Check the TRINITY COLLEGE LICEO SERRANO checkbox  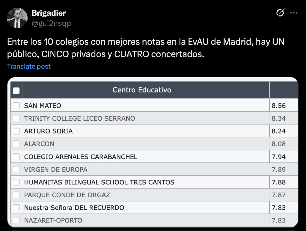[16, 118]
